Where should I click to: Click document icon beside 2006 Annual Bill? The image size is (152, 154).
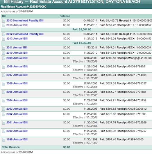point(4,84)
